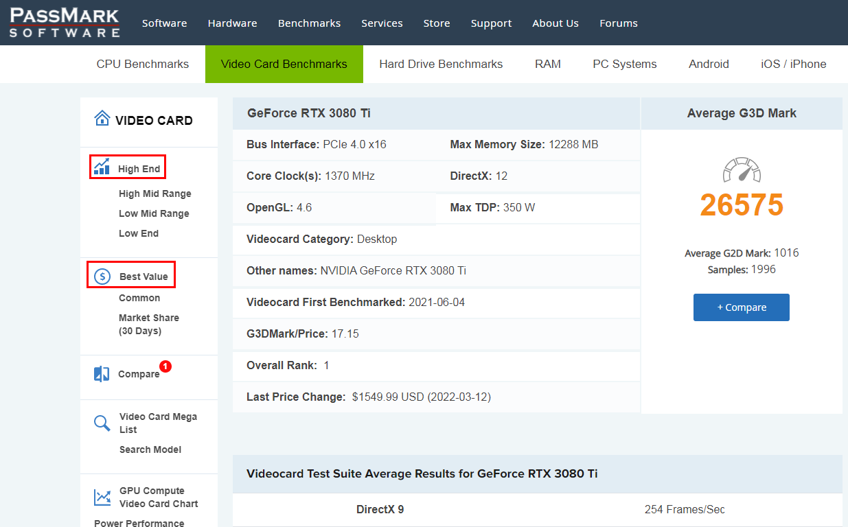The image size is (848, 527).
Task: Click the Mega List magnifier icon
Action: pyautogui.click(x=102, y=423)
